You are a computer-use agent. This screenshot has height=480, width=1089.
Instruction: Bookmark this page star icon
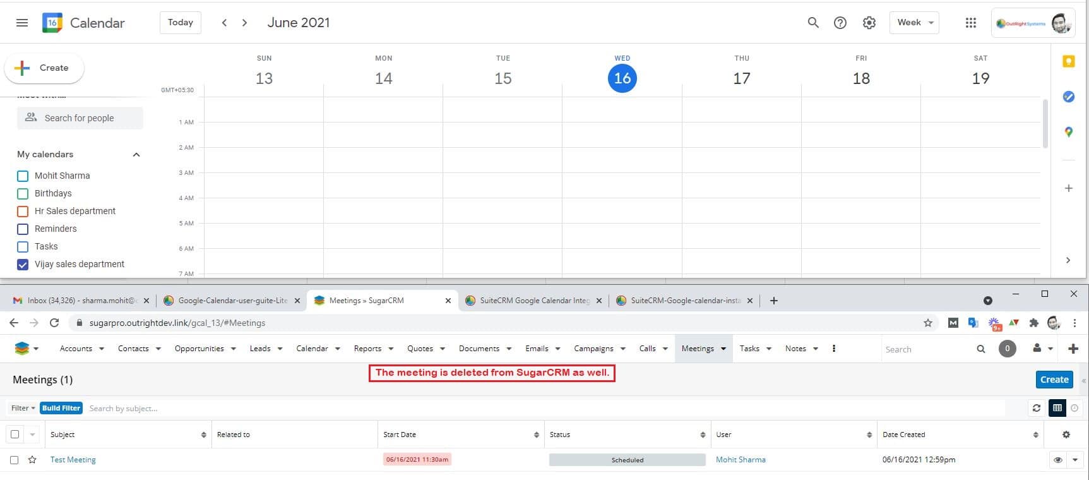click(x=928, y=323)
